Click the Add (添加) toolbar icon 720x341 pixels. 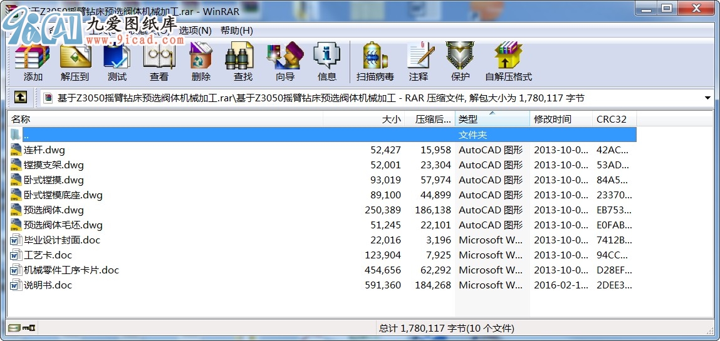(33, 61)
